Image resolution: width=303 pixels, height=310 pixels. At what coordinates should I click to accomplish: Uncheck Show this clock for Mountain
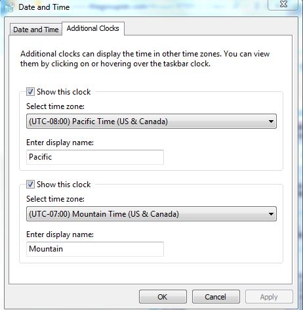30,185
